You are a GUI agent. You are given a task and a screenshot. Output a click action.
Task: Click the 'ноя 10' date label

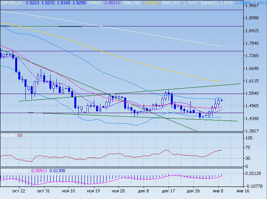(69, 191)
